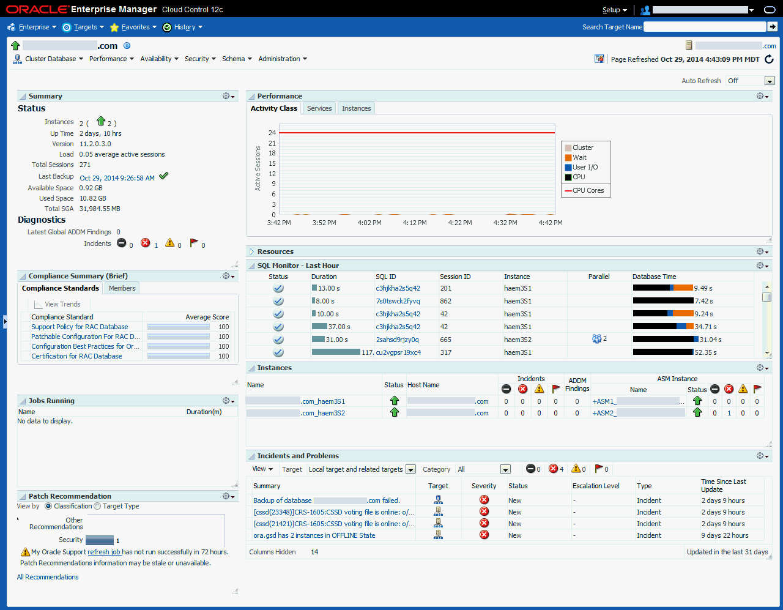Click the Search Target Name field
This screenshot has width=783, height=610.
(705, 27)
